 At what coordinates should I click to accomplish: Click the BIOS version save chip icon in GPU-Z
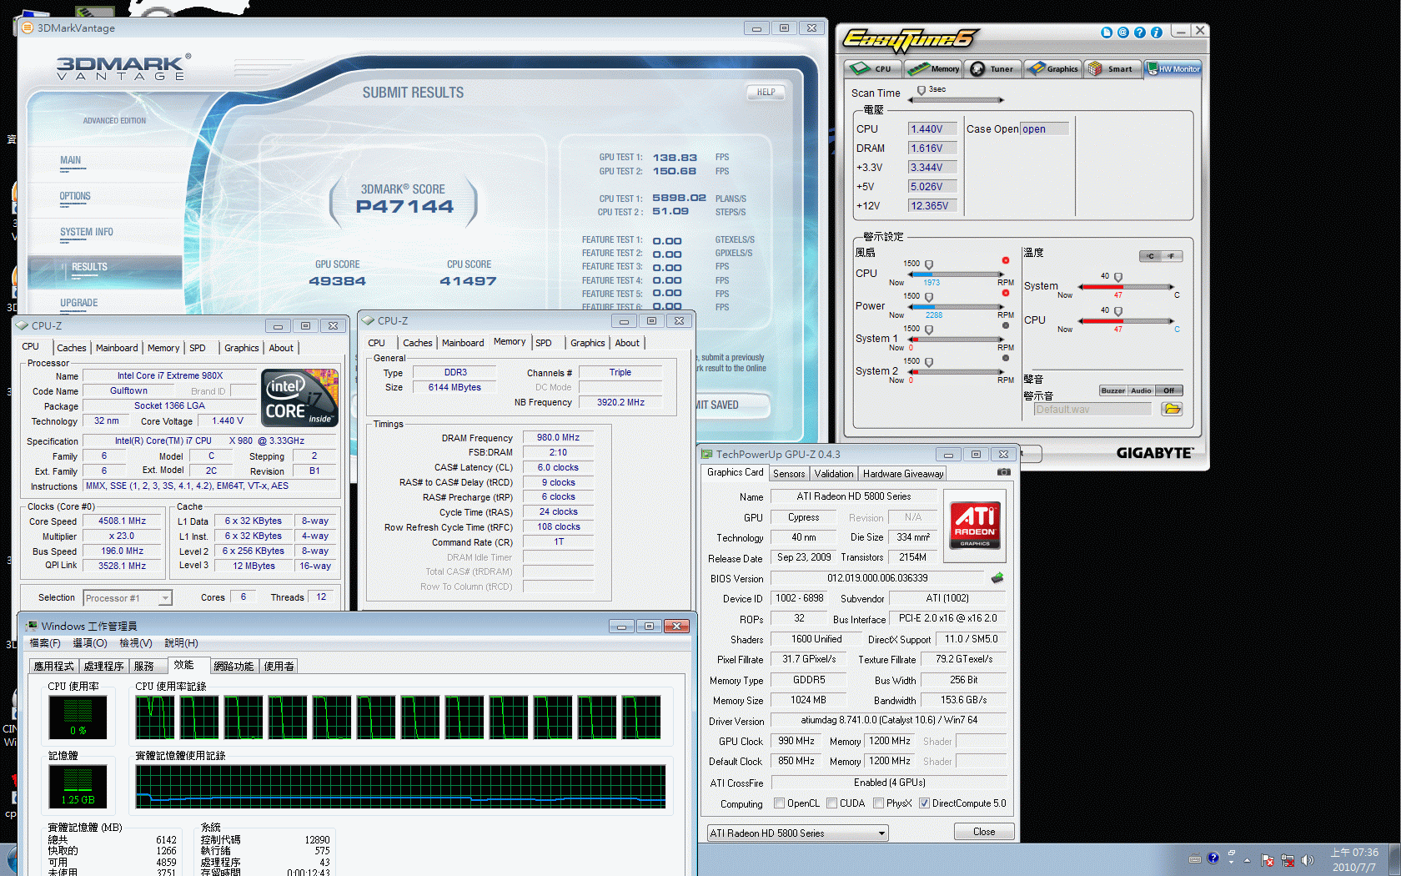coord(997,577)
